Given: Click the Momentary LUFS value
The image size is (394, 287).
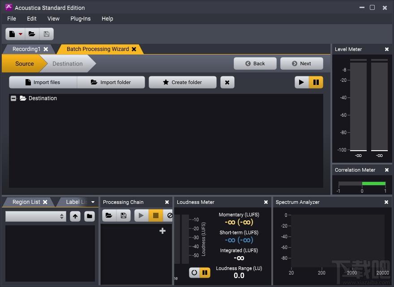Looking at the screenshot, I should 239,222.
